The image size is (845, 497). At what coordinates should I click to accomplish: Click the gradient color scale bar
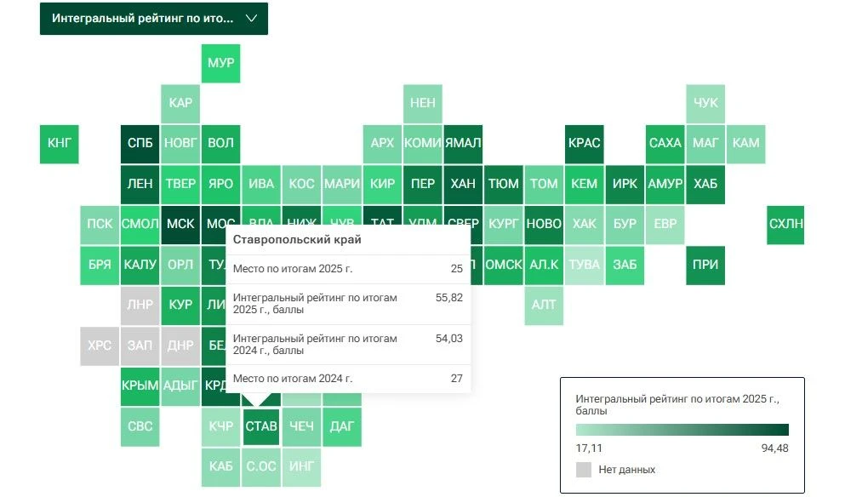point(682,430)
